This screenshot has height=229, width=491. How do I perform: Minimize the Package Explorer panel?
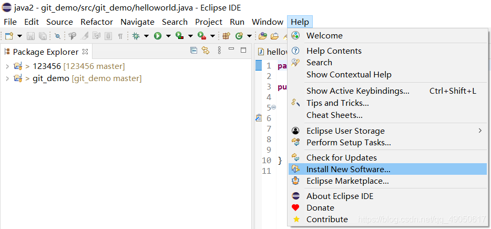pyautogui.click(x=231, y=48)
